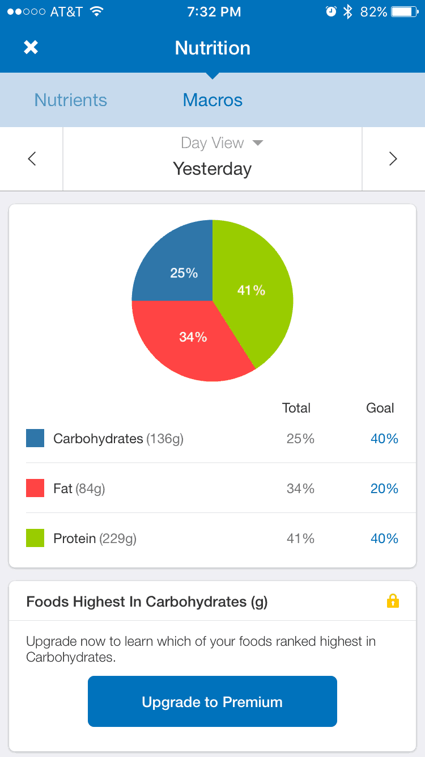
Task: Tap the green Protein color swatch
Action: 35,538
